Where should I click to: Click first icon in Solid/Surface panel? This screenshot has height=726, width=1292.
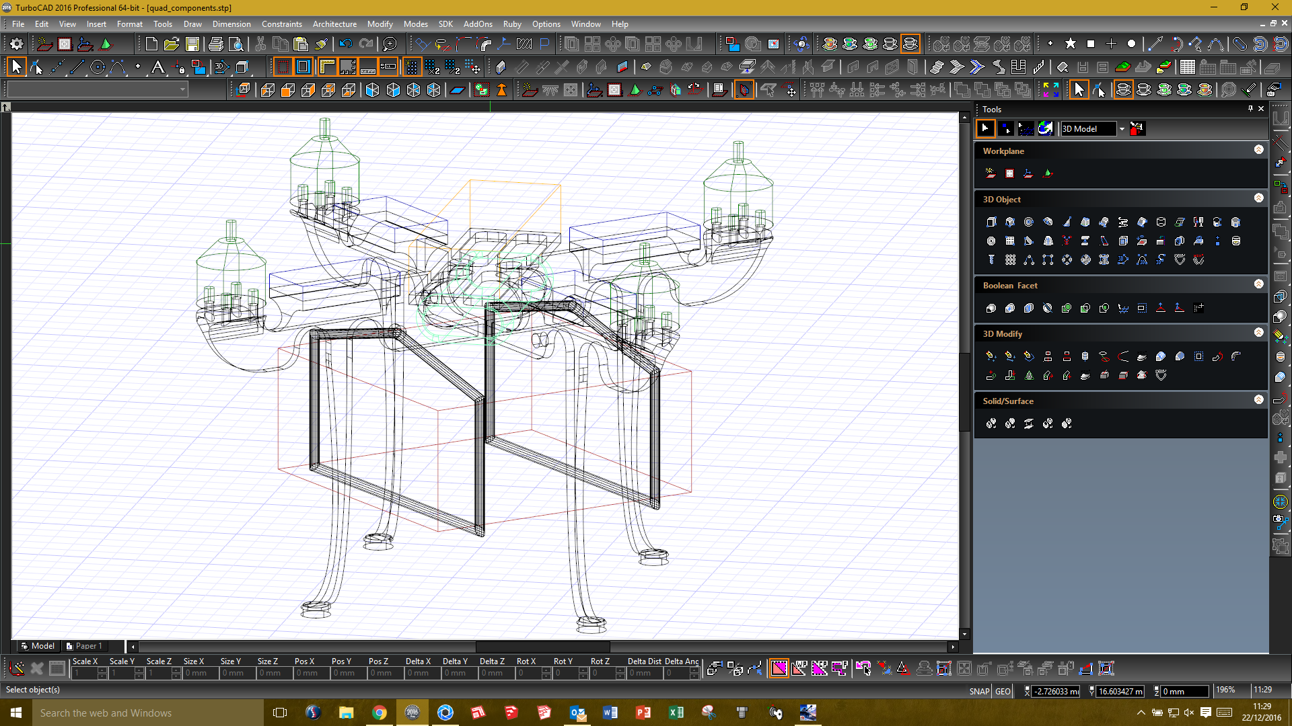click(991, 424)
